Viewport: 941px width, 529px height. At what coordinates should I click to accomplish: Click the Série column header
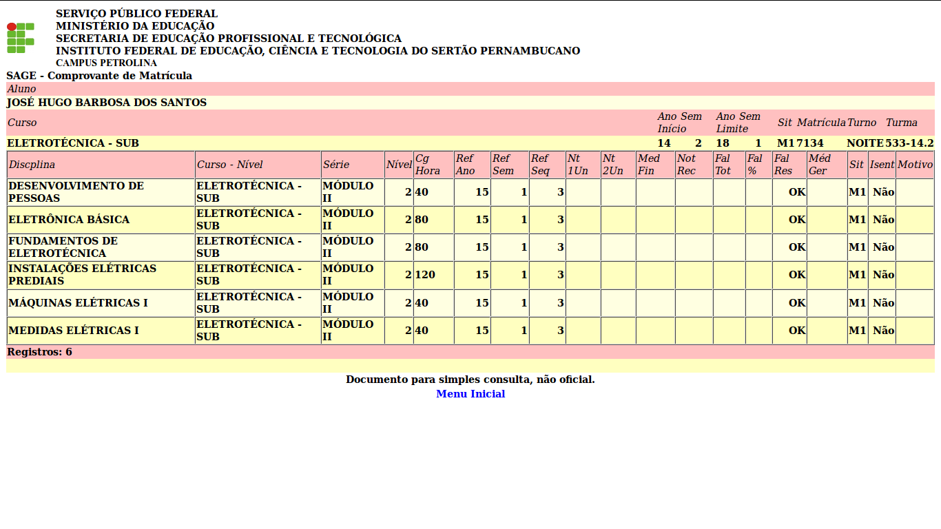pyautogui.click(x=353, y=165)
